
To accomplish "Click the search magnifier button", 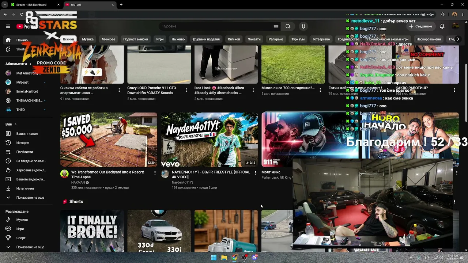I will (x=288, y=26).
